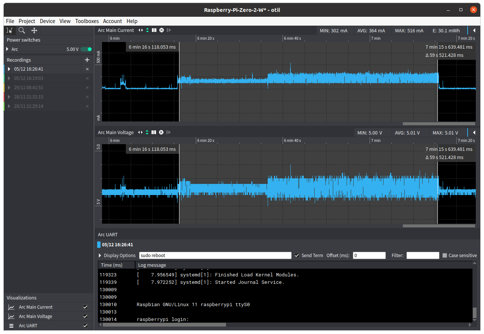Screen dimensions: 484x334
Task: Open the Device menu
Action: (x=47, y=21)
